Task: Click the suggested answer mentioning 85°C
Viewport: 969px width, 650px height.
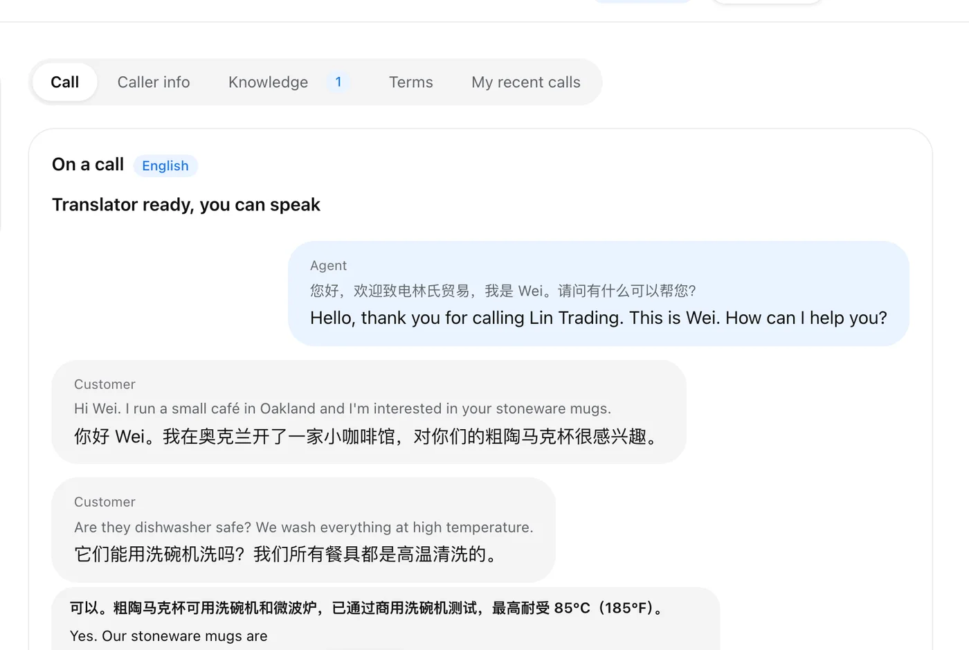Action: 368,608
